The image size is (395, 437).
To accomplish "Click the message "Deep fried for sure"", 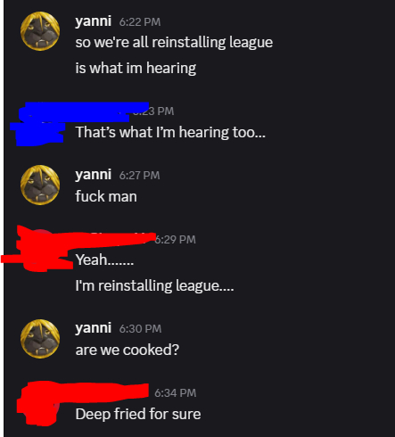I will [x=138, y=414].
